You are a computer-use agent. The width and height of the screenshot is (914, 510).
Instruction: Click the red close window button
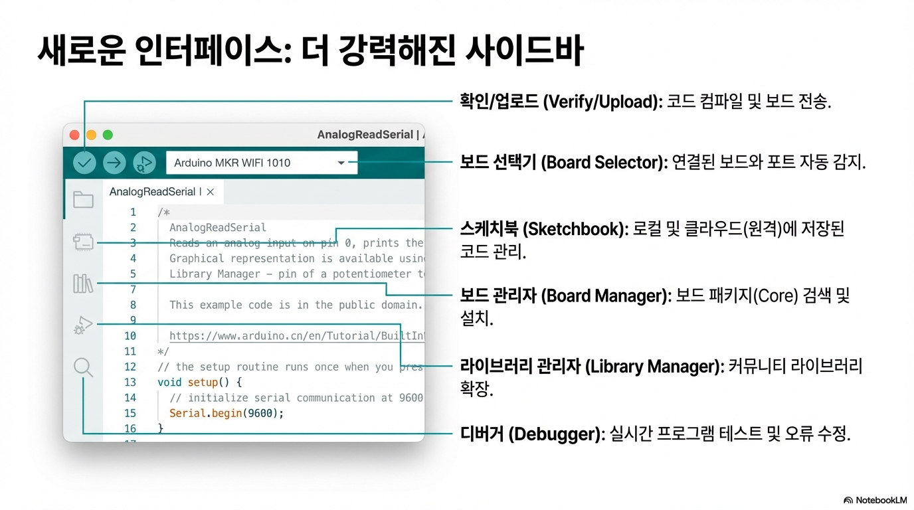pyautogui.click(x=74, y=135)
